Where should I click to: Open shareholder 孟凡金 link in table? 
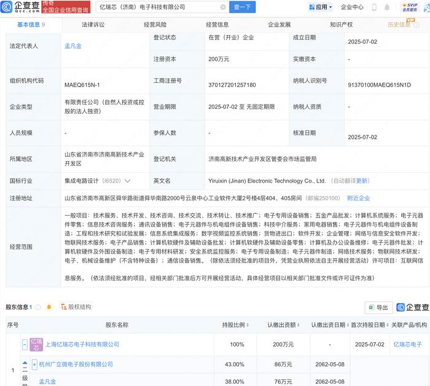(47, 382)
